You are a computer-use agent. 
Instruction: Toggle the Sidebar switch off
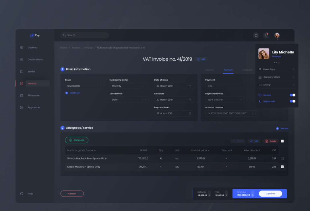292,95
